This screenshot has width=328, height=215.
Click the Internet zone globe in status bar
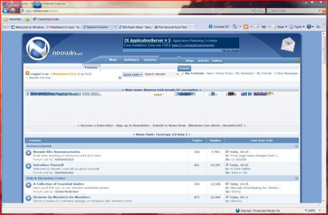coord(238,210)
